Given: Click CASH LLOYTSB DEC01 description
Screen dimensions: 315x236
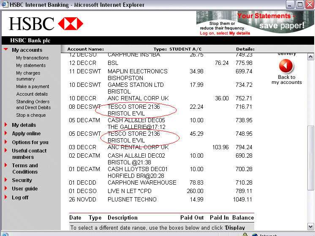Looking at the screenshot, I should point(137,169).
